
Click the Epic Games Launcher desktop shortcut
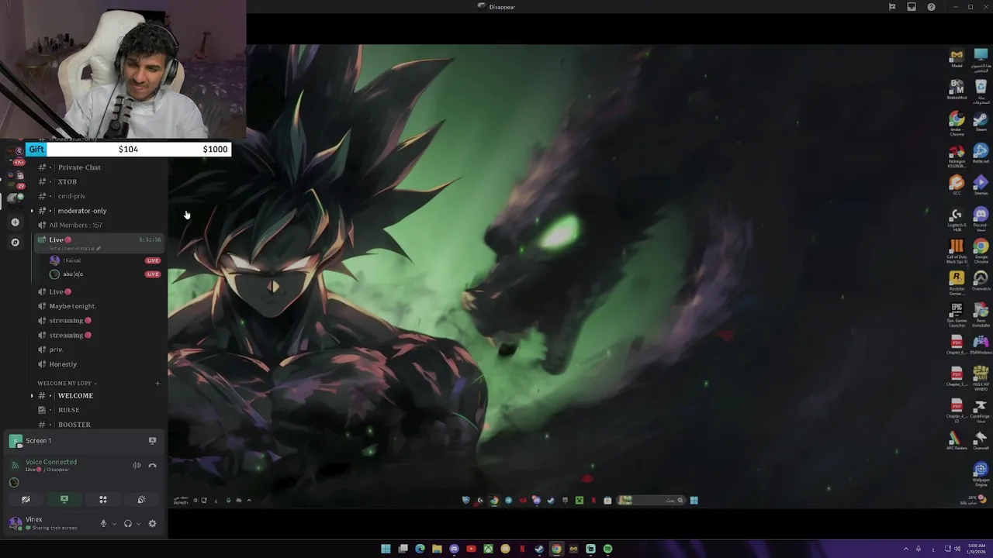tap(957, 313)
